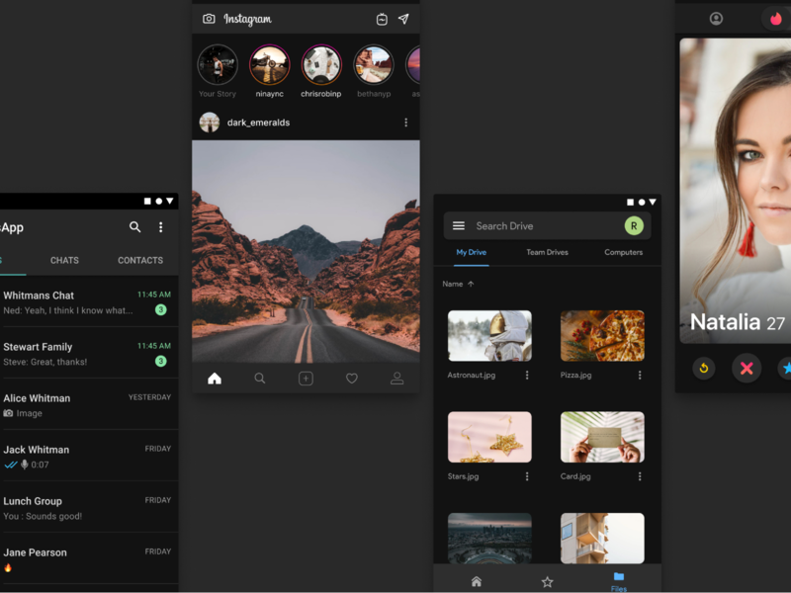View bethanyp's Instagram story
791x593 pixels.
pyautogui.click(x=374, y=65)
